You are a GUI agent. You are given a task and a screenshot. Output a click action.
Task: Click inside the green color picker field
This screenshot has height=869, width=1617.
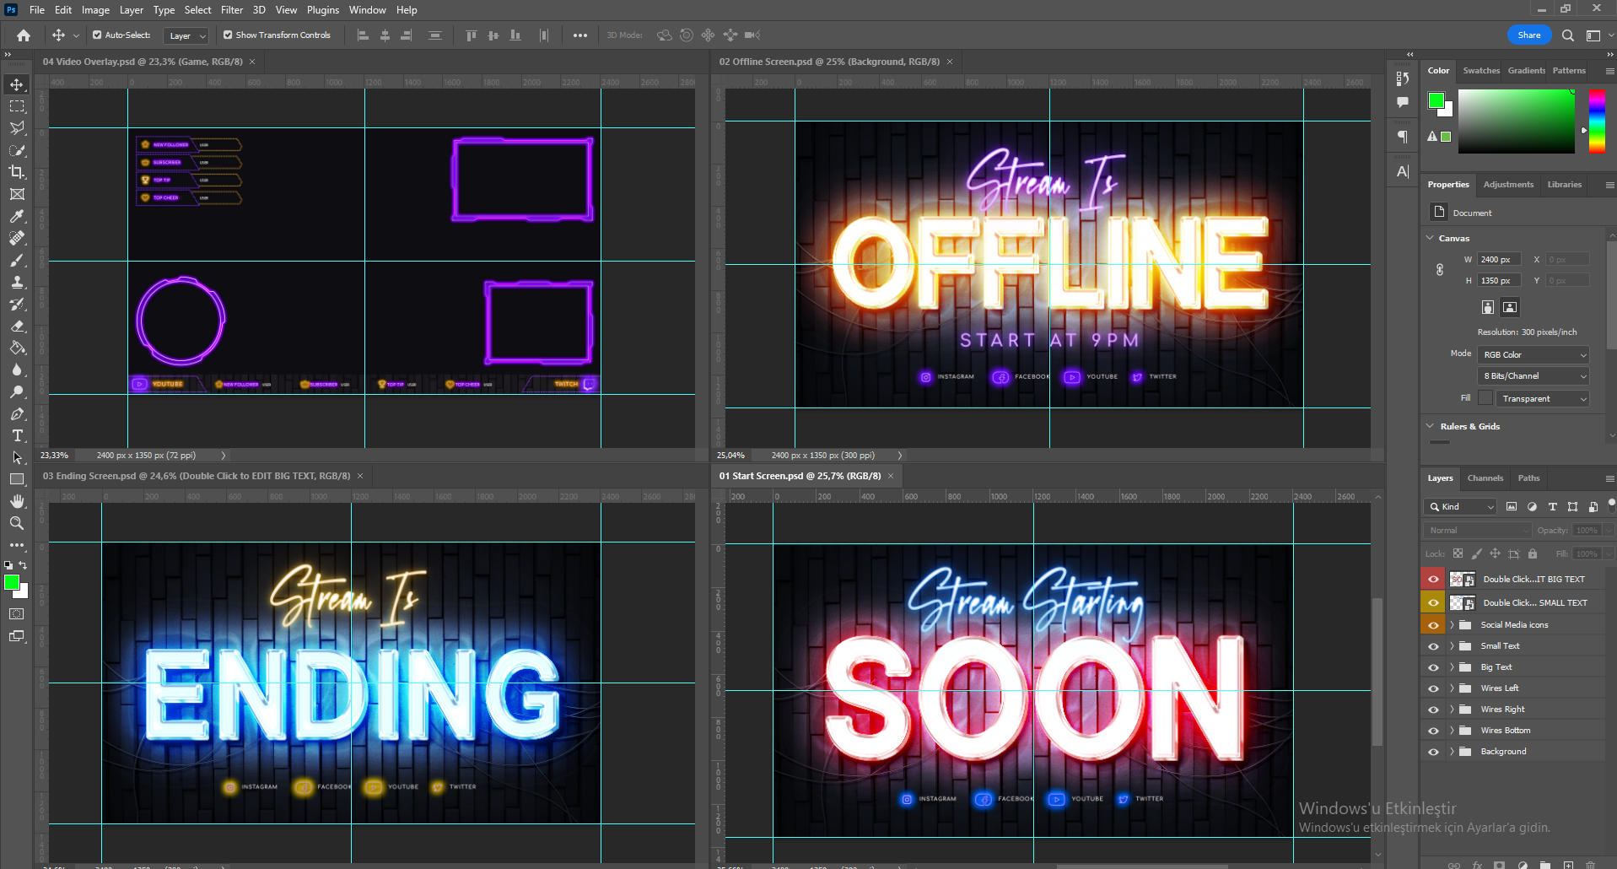(x=1516, y=121)
